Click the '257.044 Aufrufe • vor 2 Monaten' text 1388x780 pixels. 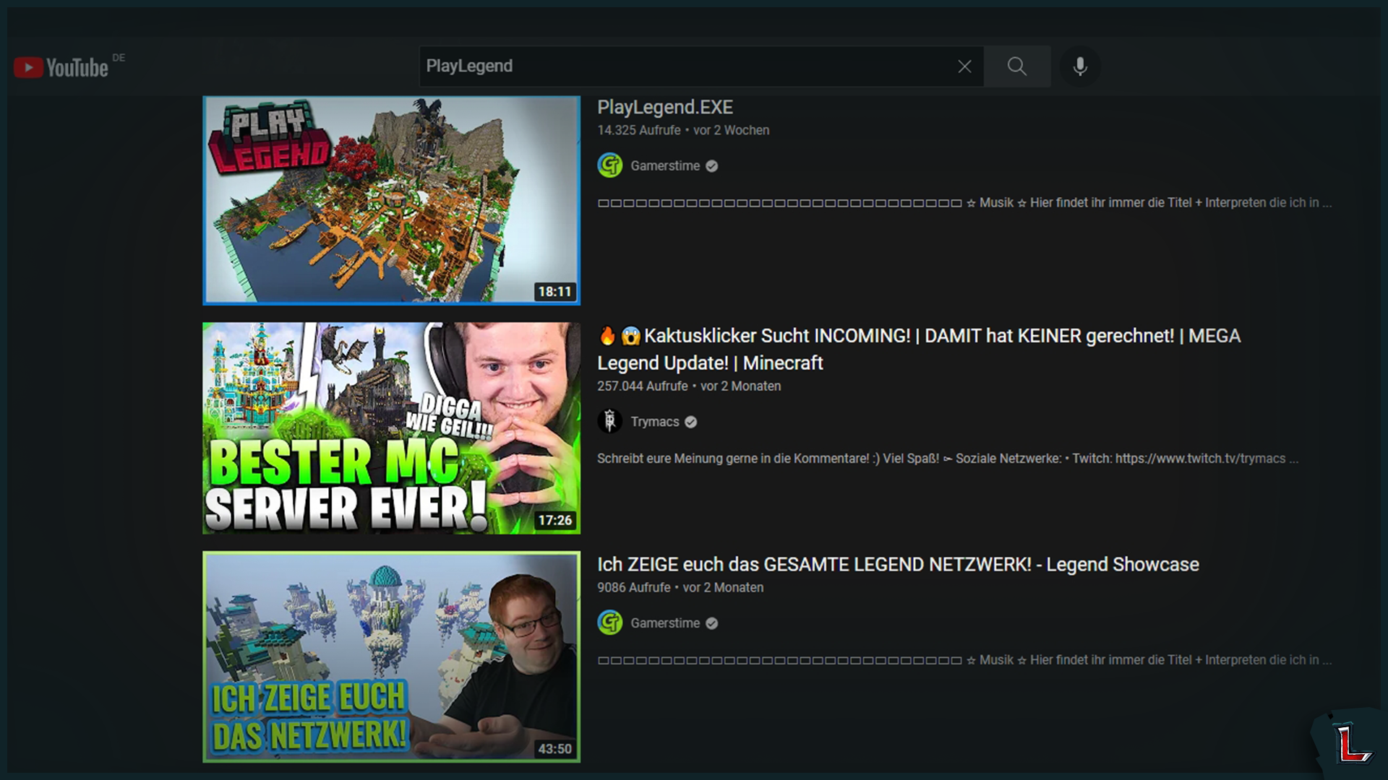tap(689, 386)
